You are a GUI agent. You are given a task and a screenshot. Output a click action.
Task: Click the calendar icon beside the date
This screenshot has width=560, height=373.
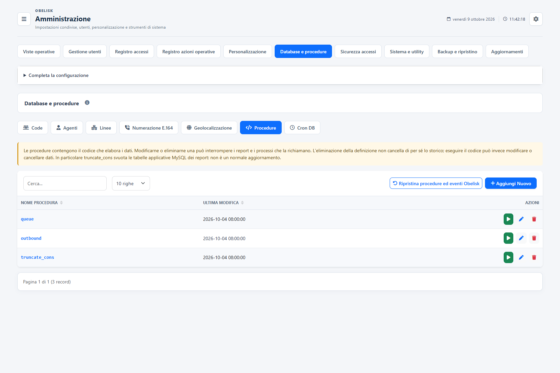[449, 19]
